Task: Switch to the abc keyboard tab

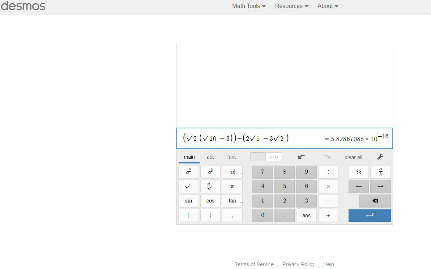Action: (x=210, y=157)
